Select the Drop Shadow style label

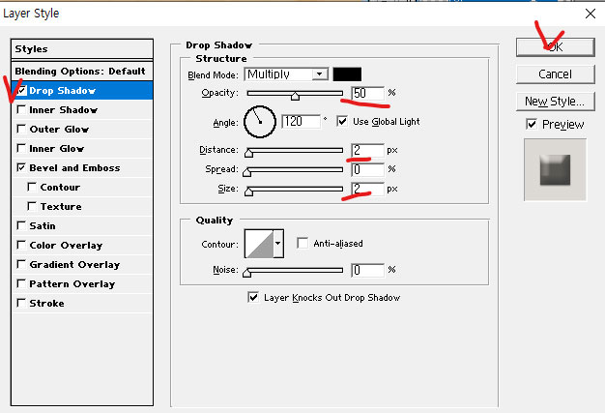(x=62, y=91)
